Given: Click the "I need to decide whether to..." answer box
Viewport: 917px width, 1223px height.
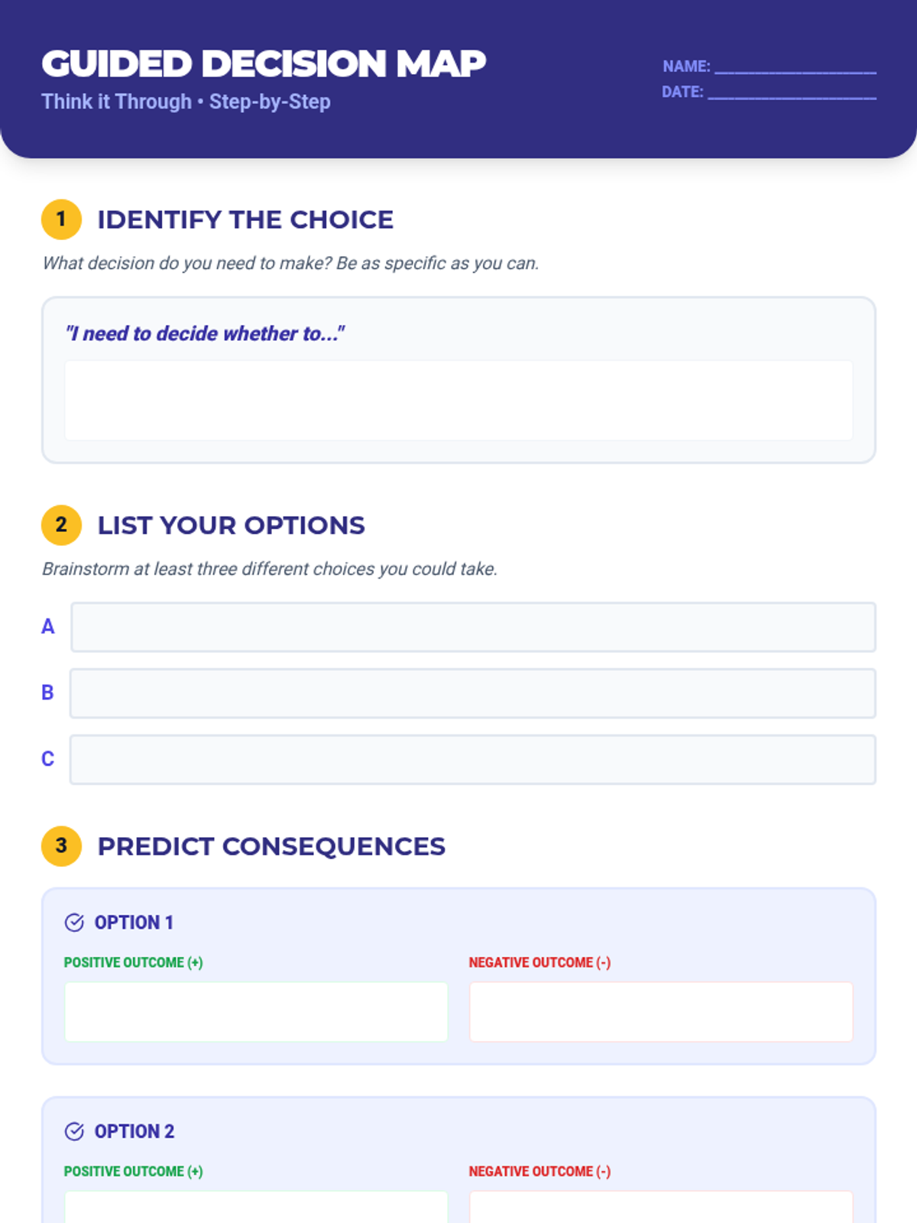Looking at the screenshot, I should pos(458,401).
